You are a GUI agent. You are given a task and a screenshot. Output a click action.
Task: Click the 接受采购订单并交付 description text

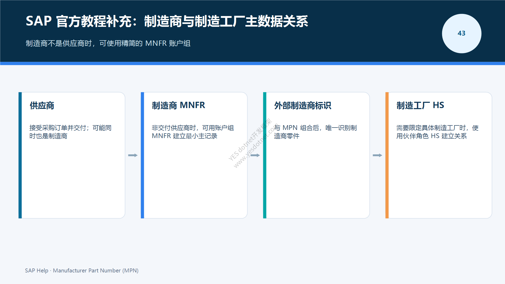pos(70,132)
